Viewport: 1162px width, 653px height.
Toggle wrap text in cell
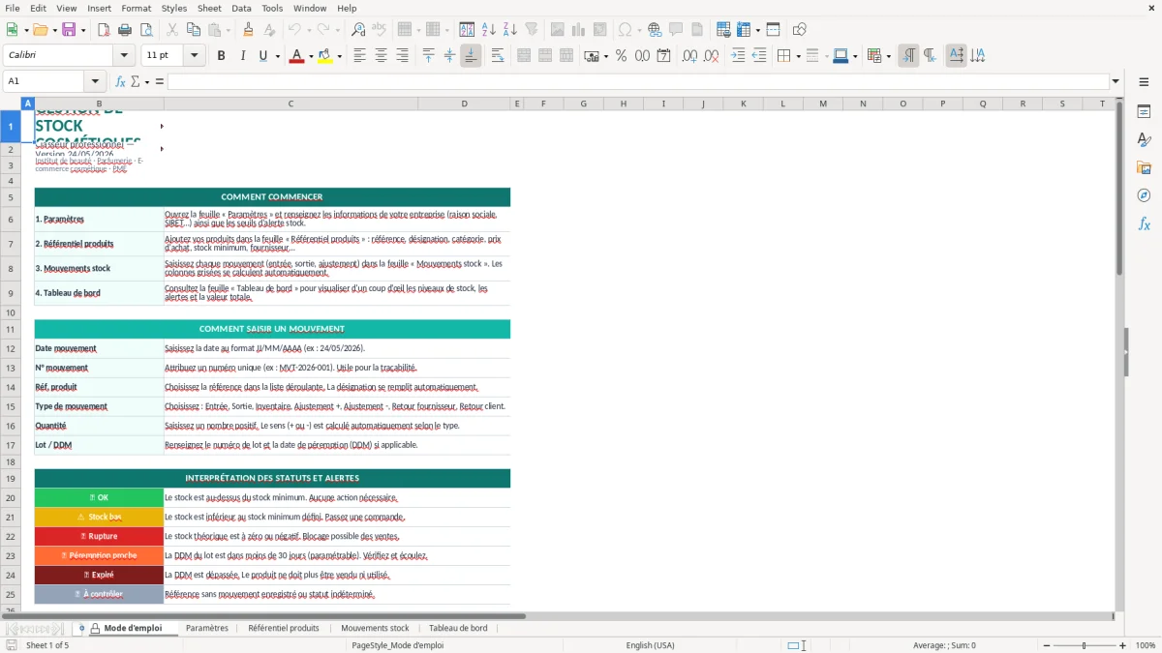(x=498, y=56)
